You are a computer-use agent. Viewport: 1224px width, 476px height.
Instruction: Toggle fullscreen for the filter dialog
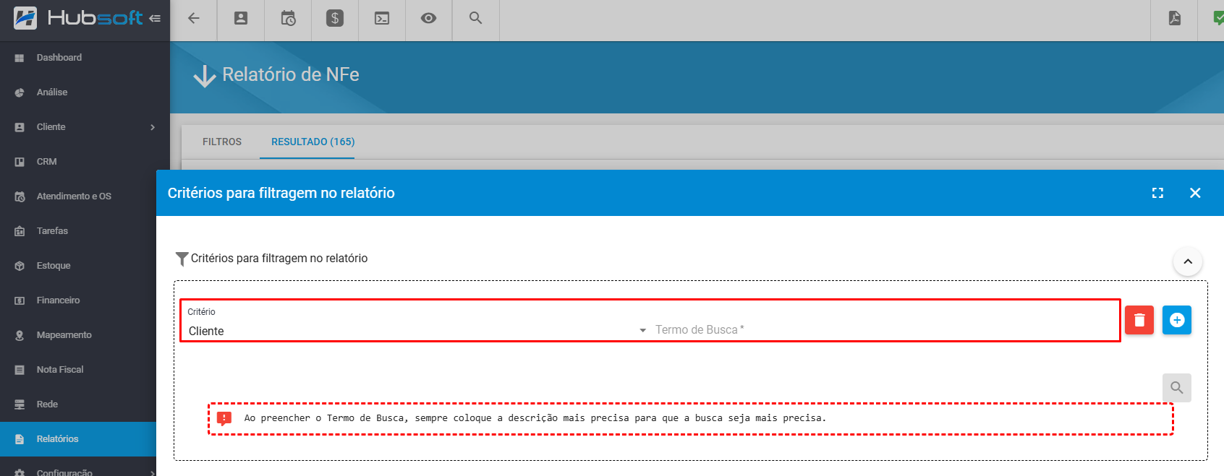click(x=1157, y=193)
